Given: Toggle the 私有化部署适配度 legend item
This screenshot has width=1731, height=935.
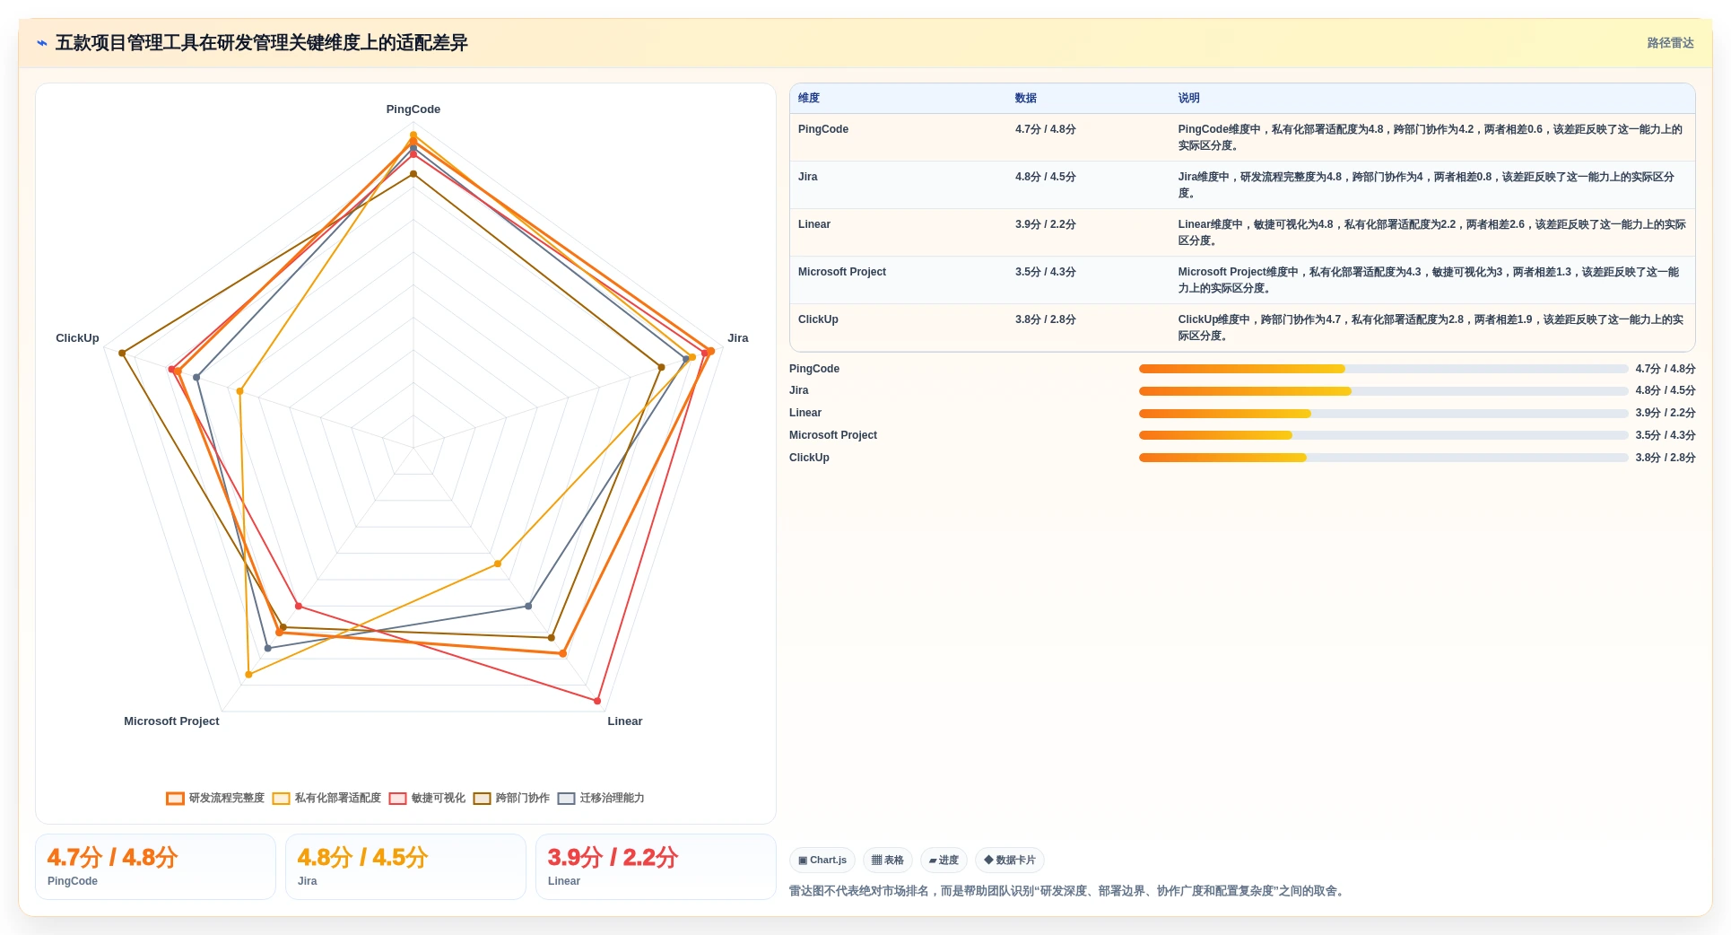Looking at the screenshot, I should pyautogui.click(x=326, y=798).
